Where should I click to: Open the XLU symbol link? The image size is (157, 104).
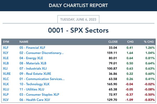[6, 89]
